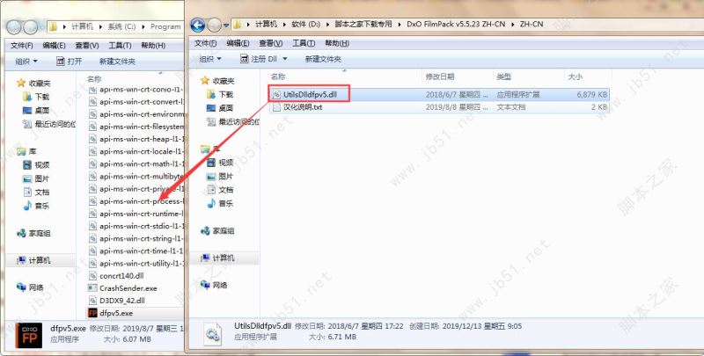Viewport: 704px width, 356px height.
Task: Select the 汉化说明.txt file icon
Action: coord(276,107)
